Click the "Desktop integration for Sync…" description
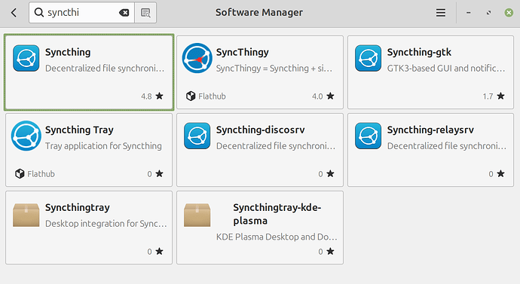 [106, 224]
